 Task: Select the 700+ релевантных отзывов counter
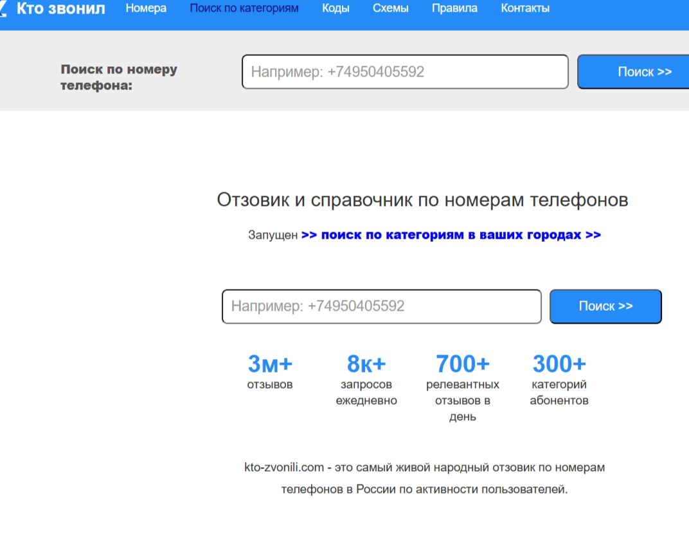[x=463, y=387]
